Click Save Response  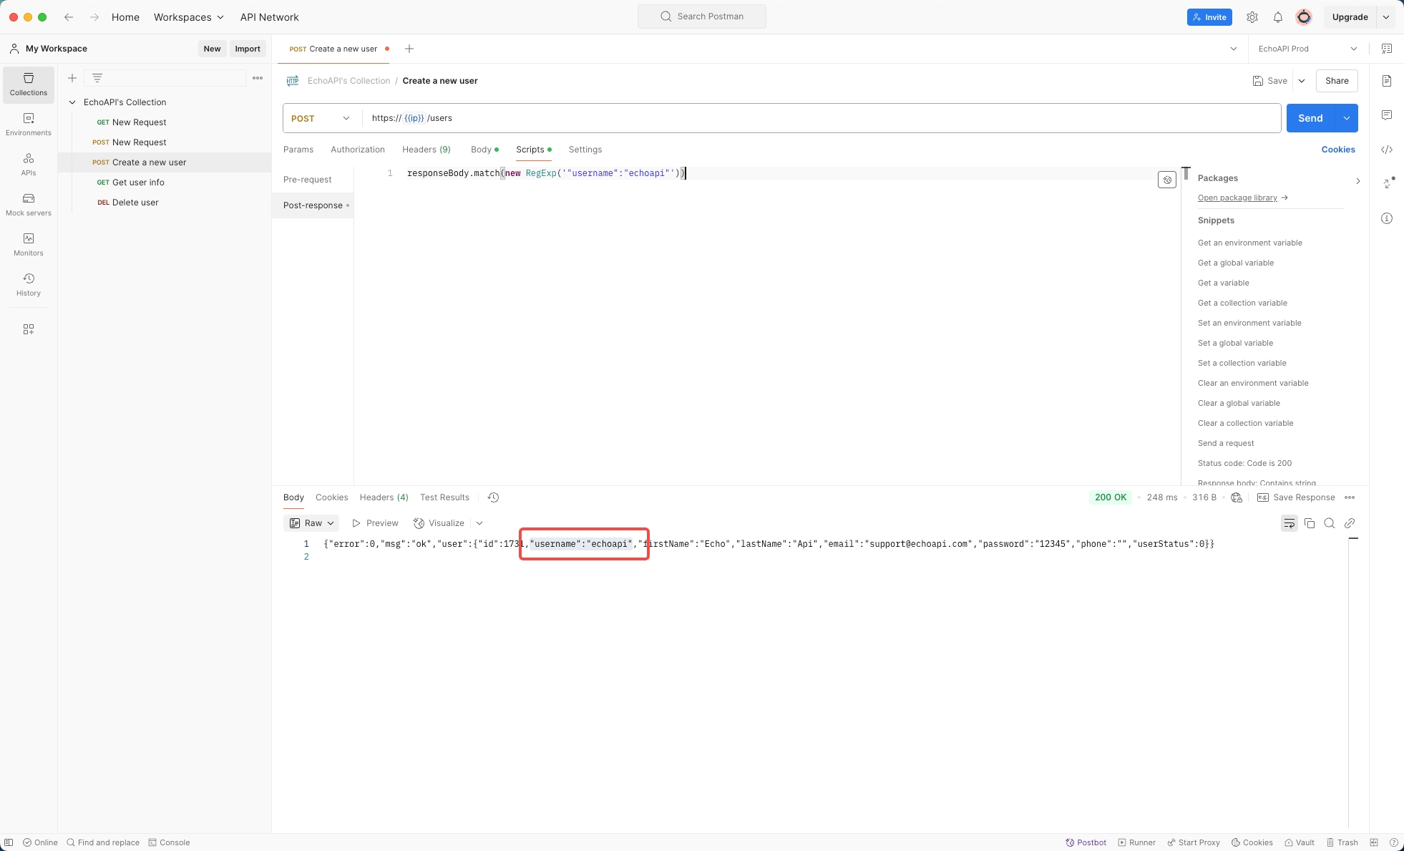(1296, 497)
